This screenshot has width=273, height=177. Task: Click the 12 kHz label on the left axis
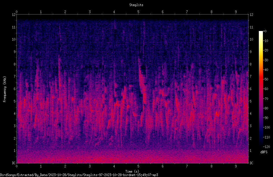tap(14, 15)
